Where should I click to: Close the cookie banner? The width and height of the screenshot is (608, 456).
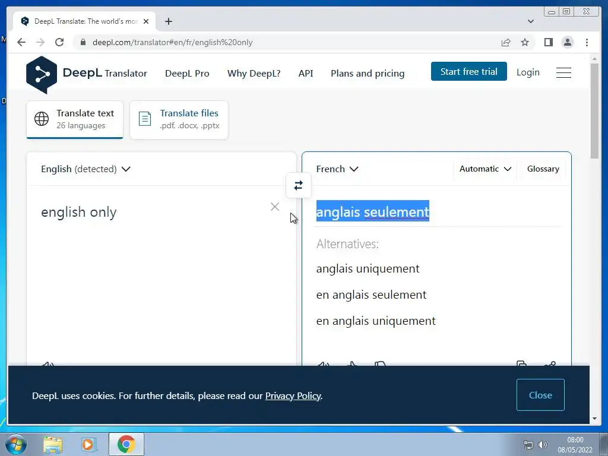point(540,395)
